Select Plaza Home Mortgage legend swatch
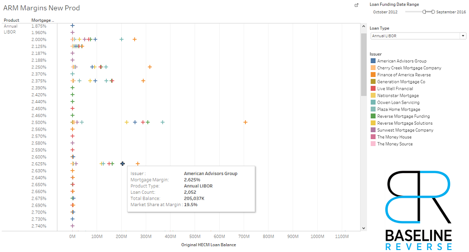469x252 pixels. click(x=373, y=109)
